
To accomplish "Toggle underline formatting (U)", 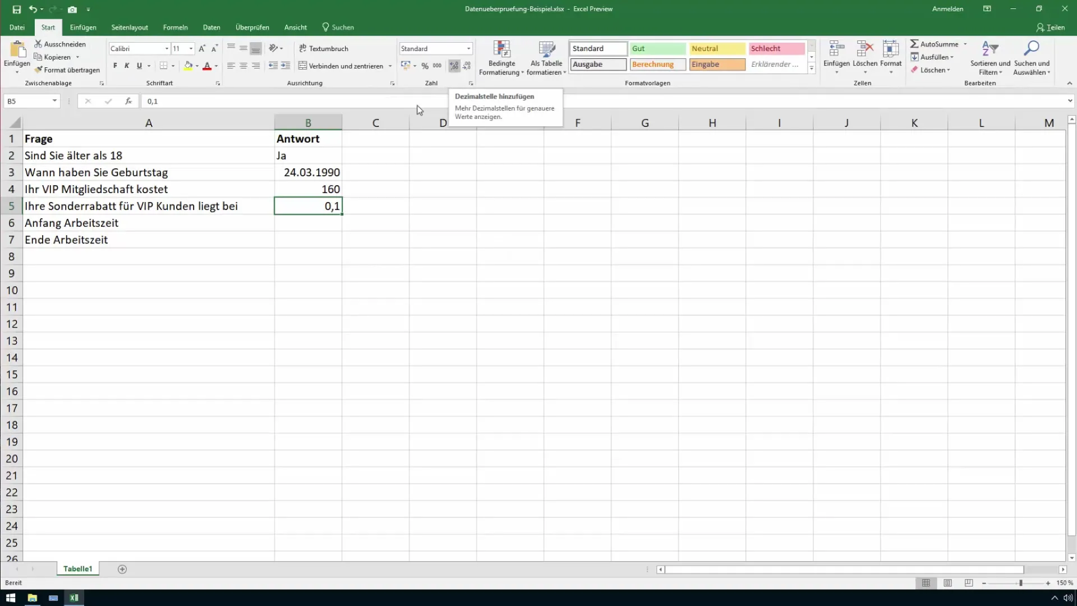I will (139, 66).
